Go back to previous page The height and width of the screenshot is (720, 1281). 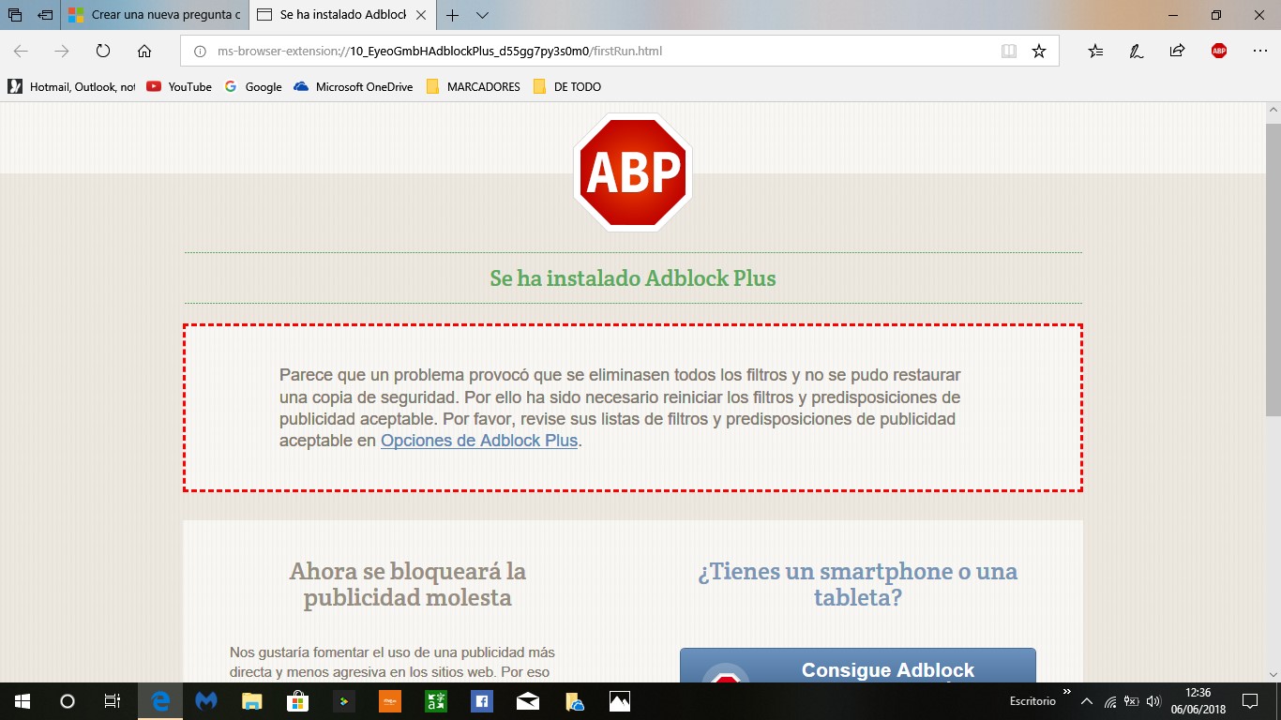pyautogui.click(x=21, y=52)
